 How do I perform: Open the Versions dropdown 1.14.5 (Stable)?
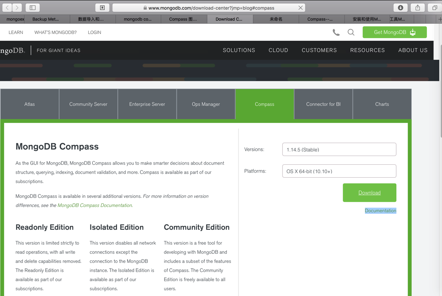pos(339,150)
